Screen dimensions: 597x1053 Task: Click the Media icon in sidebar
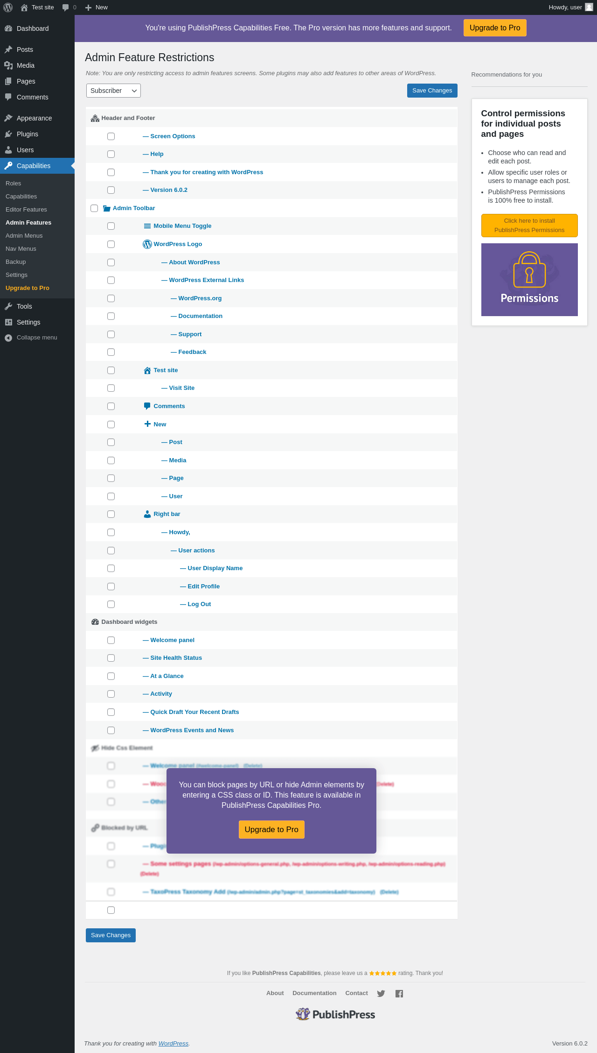tap(8, 65)
